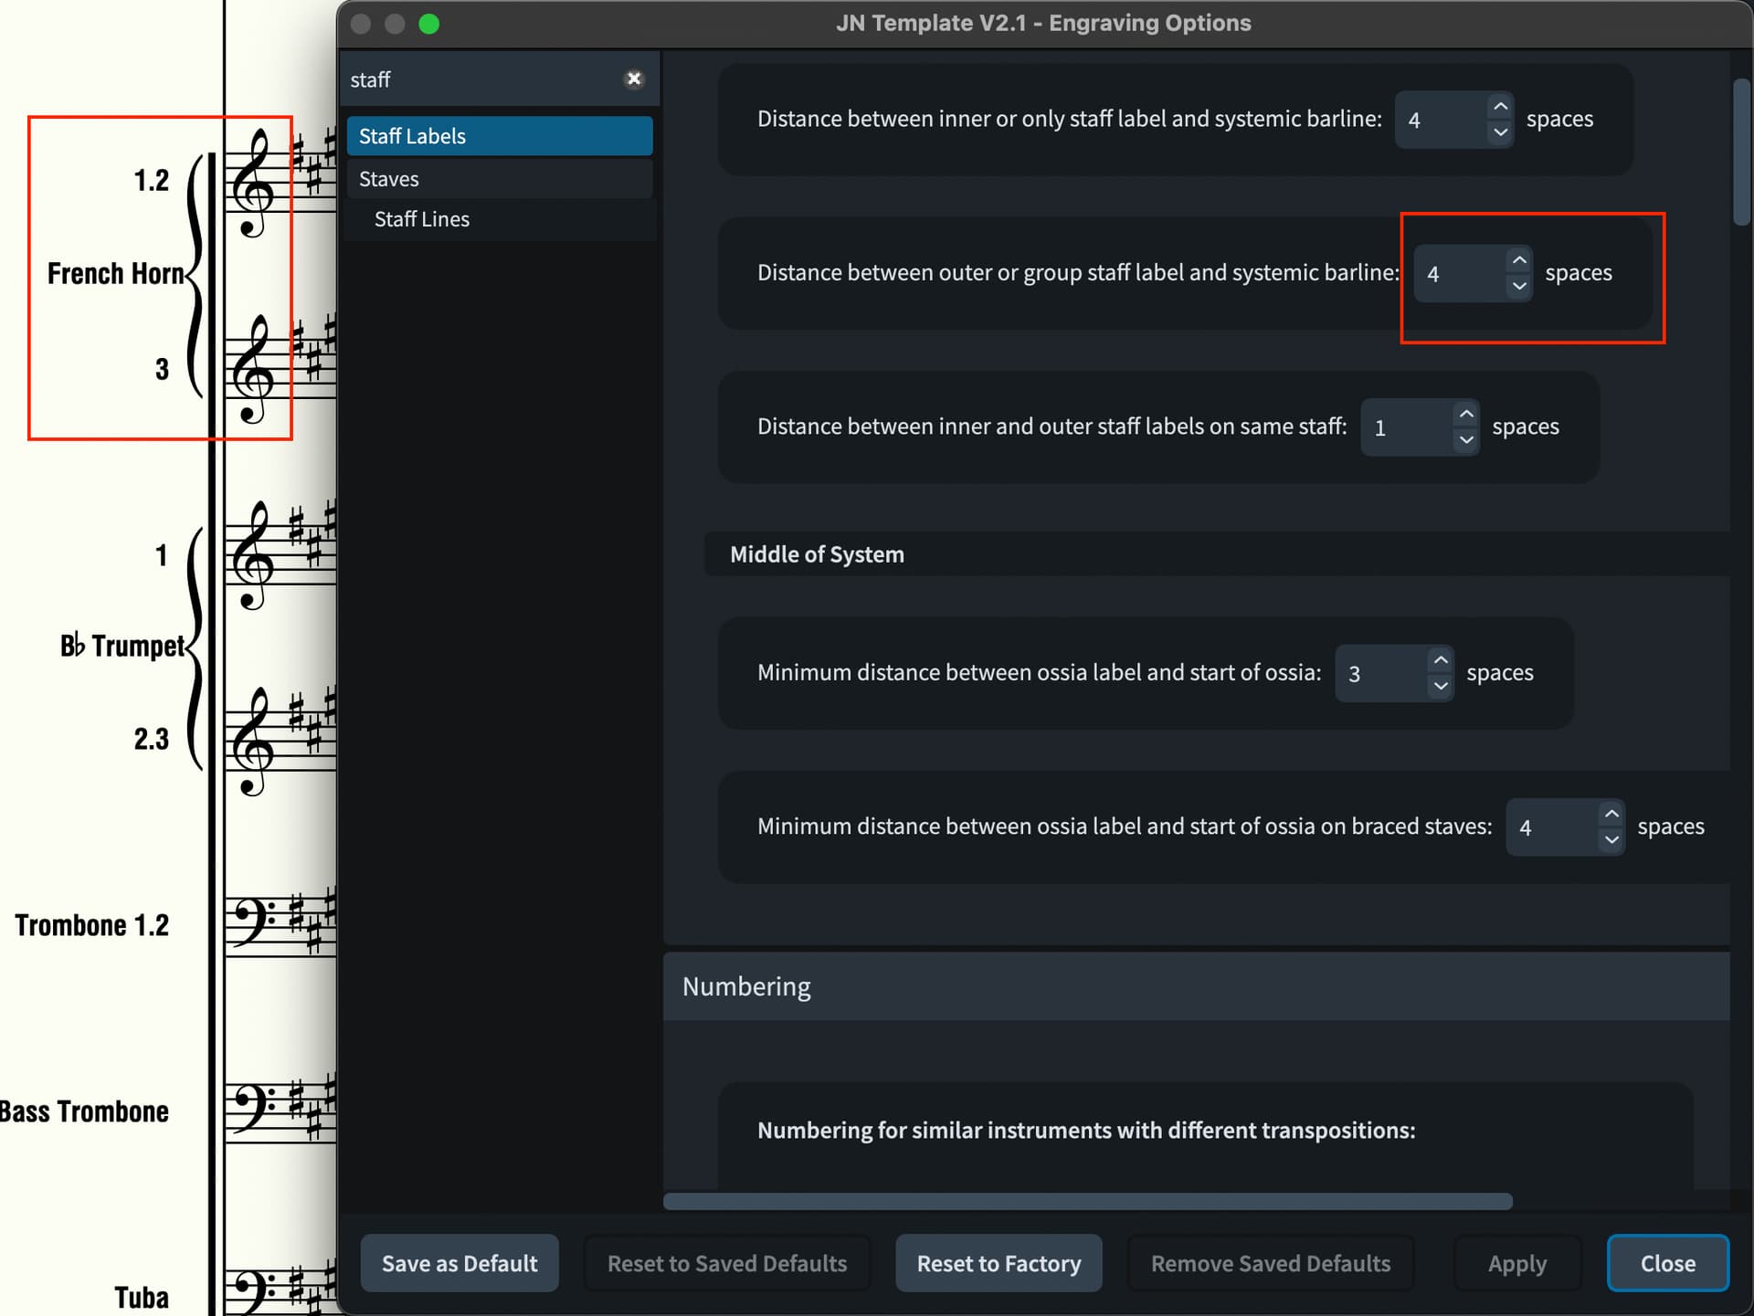
Task: Click Save as Default button
Action: pos(460,1263)
